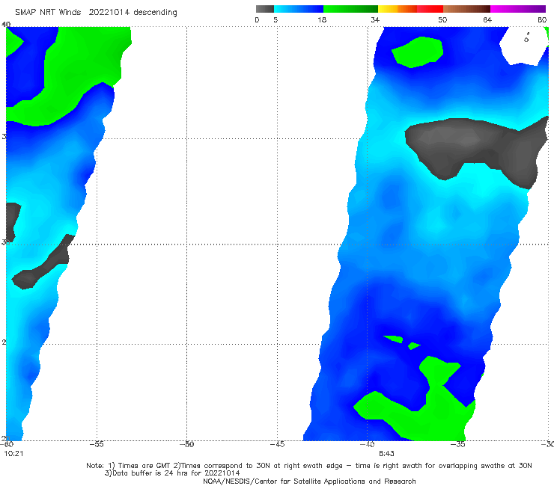The width and height of the screenshot is (554, 486).
Task: Click the diagonal gray patch in the left swath
Action: coord(44,263)
